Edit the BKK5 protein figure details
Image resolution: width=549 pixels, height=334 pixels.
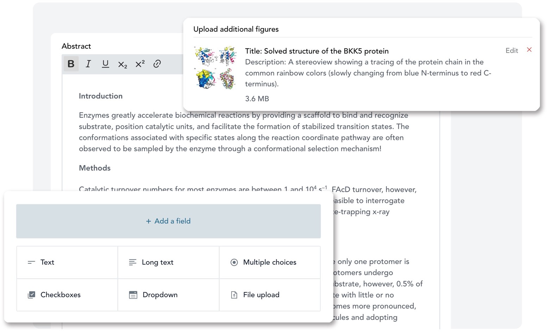[x=511, y=51]
